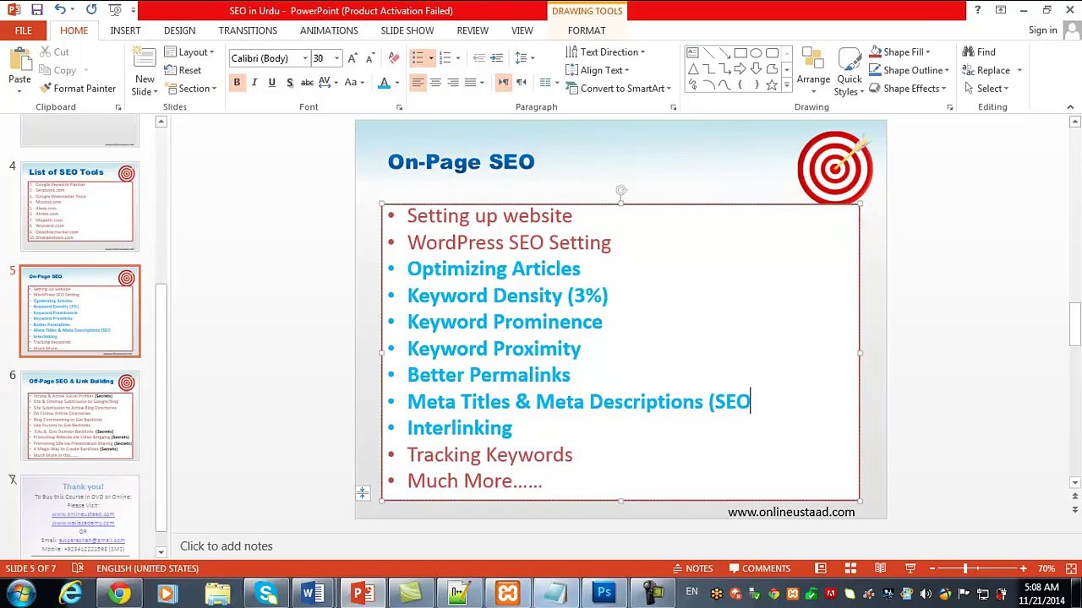The width and height of the screenshot is (1082, 608).
Task: Open the Text Direction dropdown
Action: [x=605, y=52]
